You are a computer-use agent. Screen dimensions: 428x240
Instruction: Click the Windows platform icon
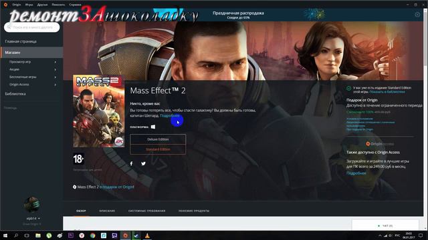pyautogui.click(x=153, y=127)
